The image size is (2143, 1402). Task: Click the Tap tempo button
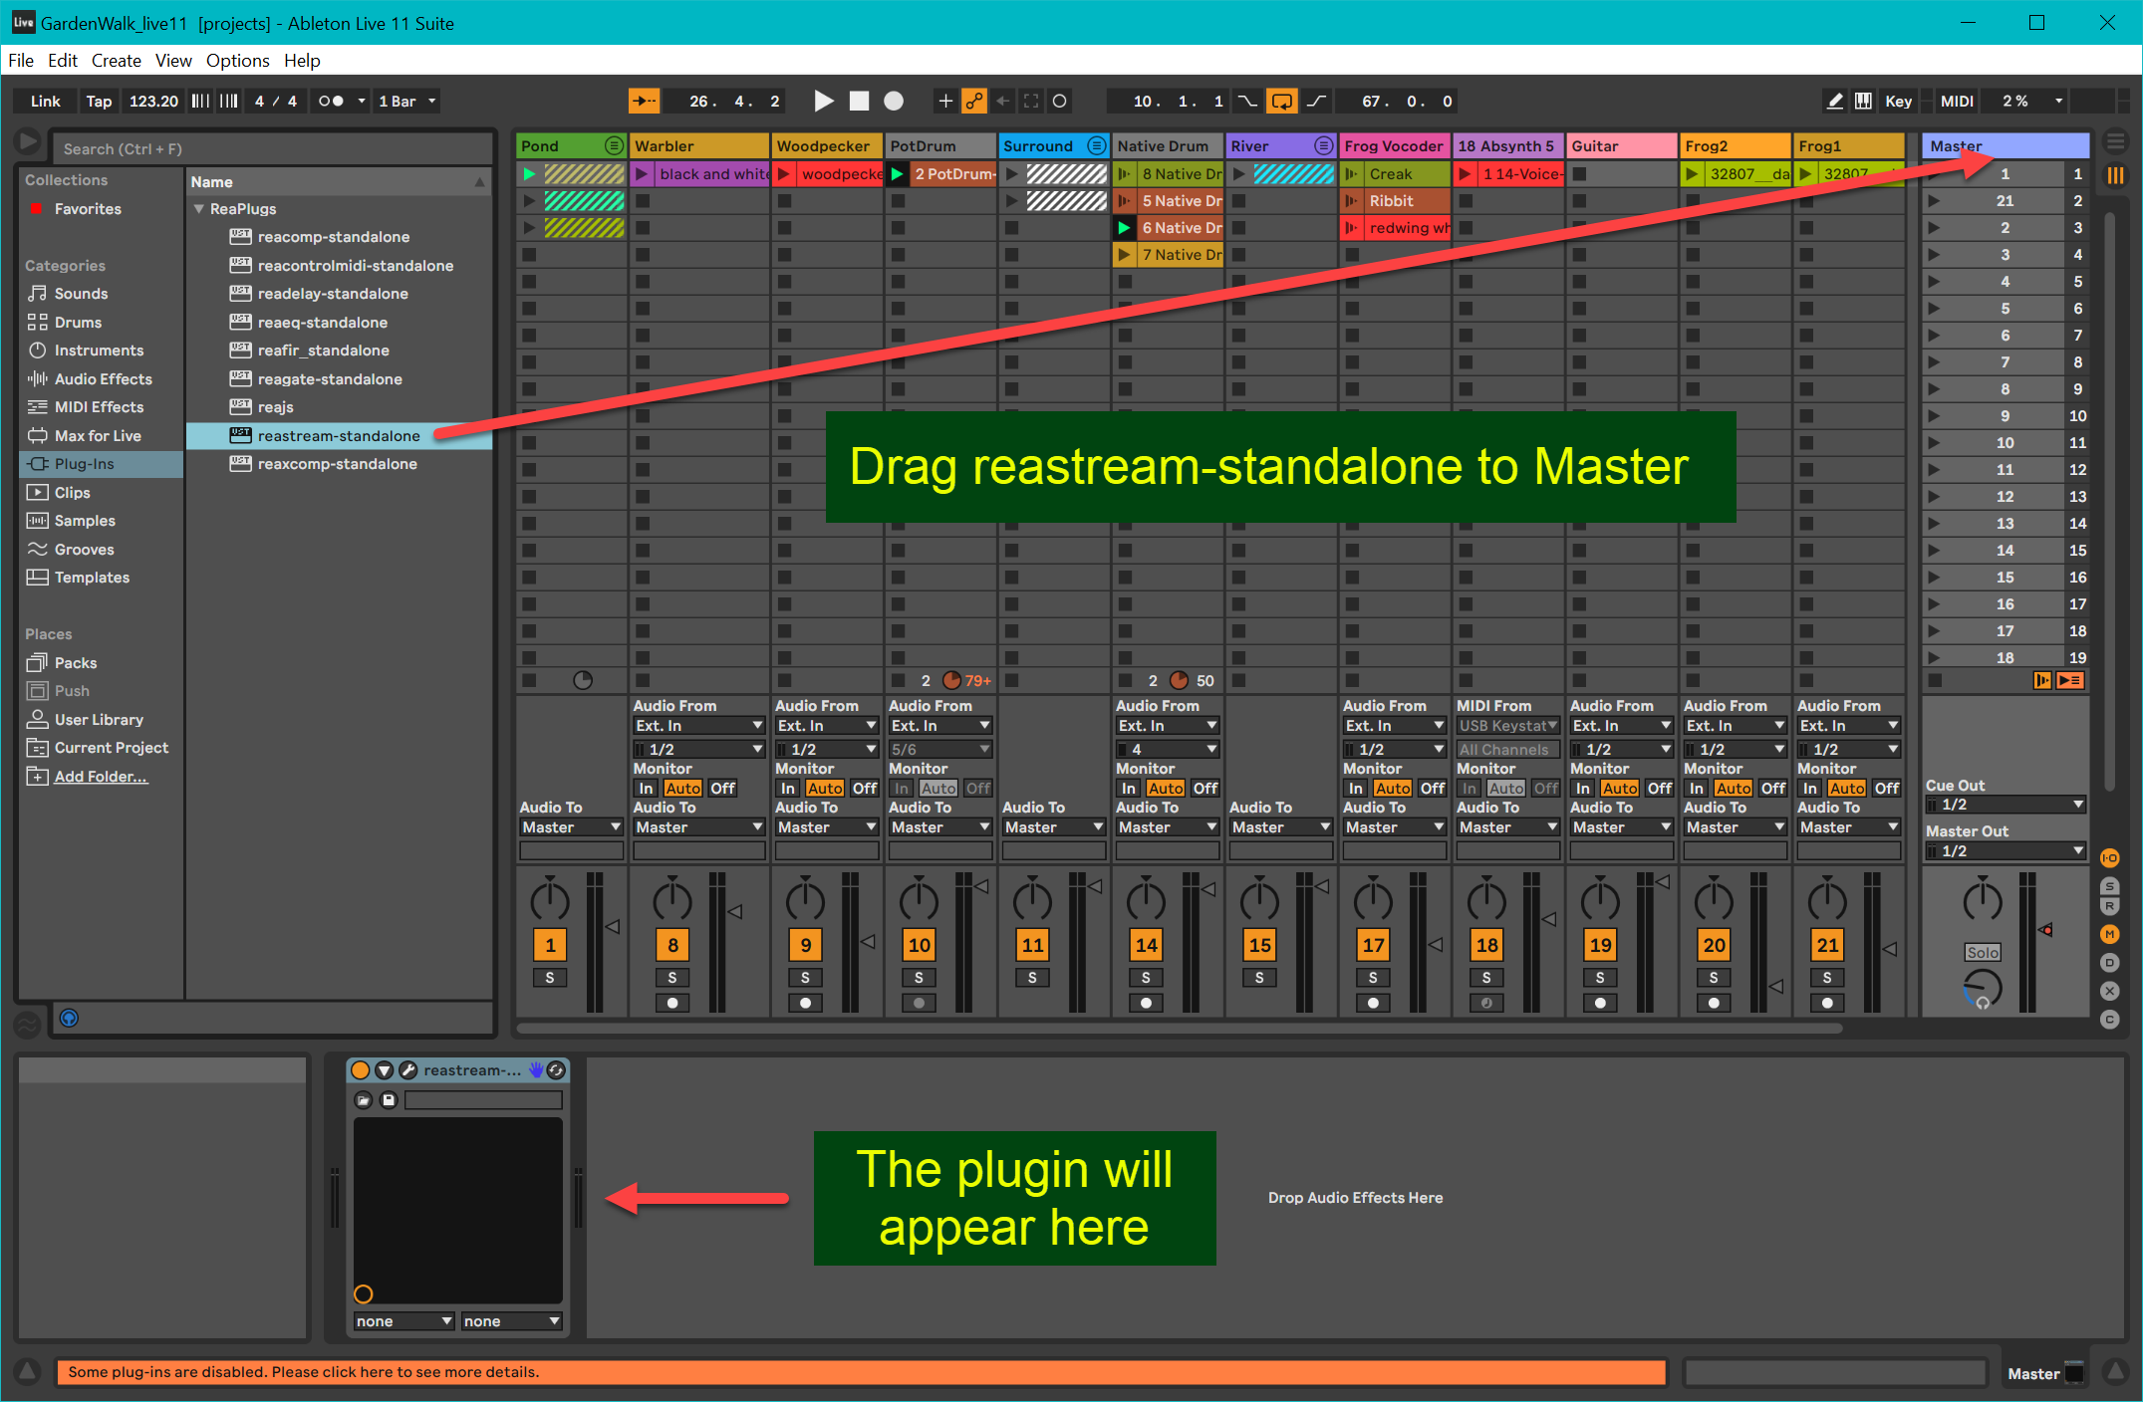click(98, 101)
